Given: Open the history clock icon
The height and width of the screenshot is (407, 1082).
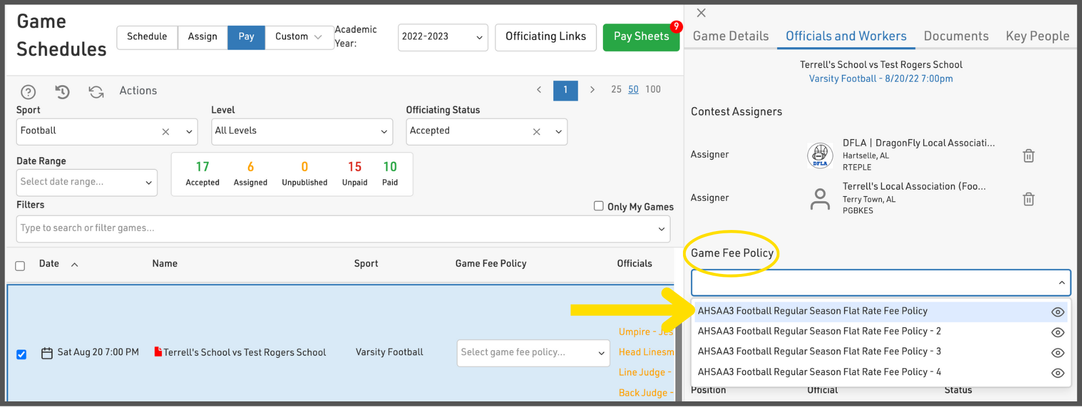Looking at the screenshot, I should coord(63,91).
